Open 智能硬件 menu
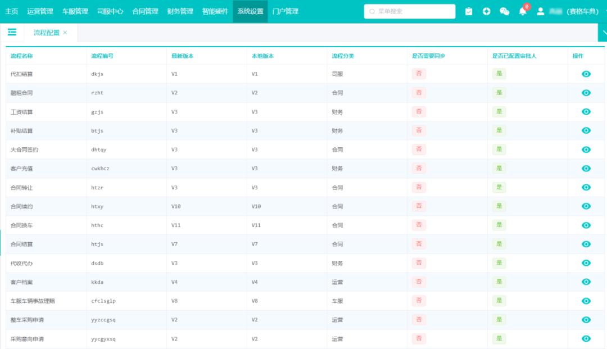Viewport: 607px width, 349px height. pos(215,12)
